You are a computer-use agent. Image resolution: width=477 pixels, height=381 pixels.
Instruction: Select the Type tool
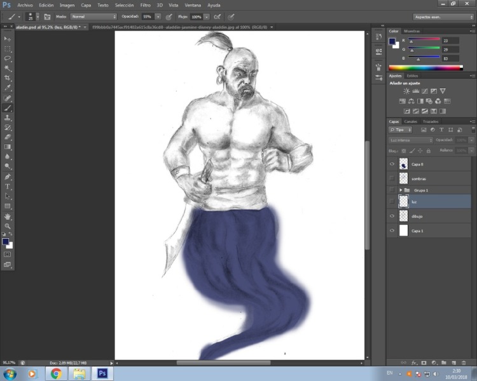click(8, 187)
